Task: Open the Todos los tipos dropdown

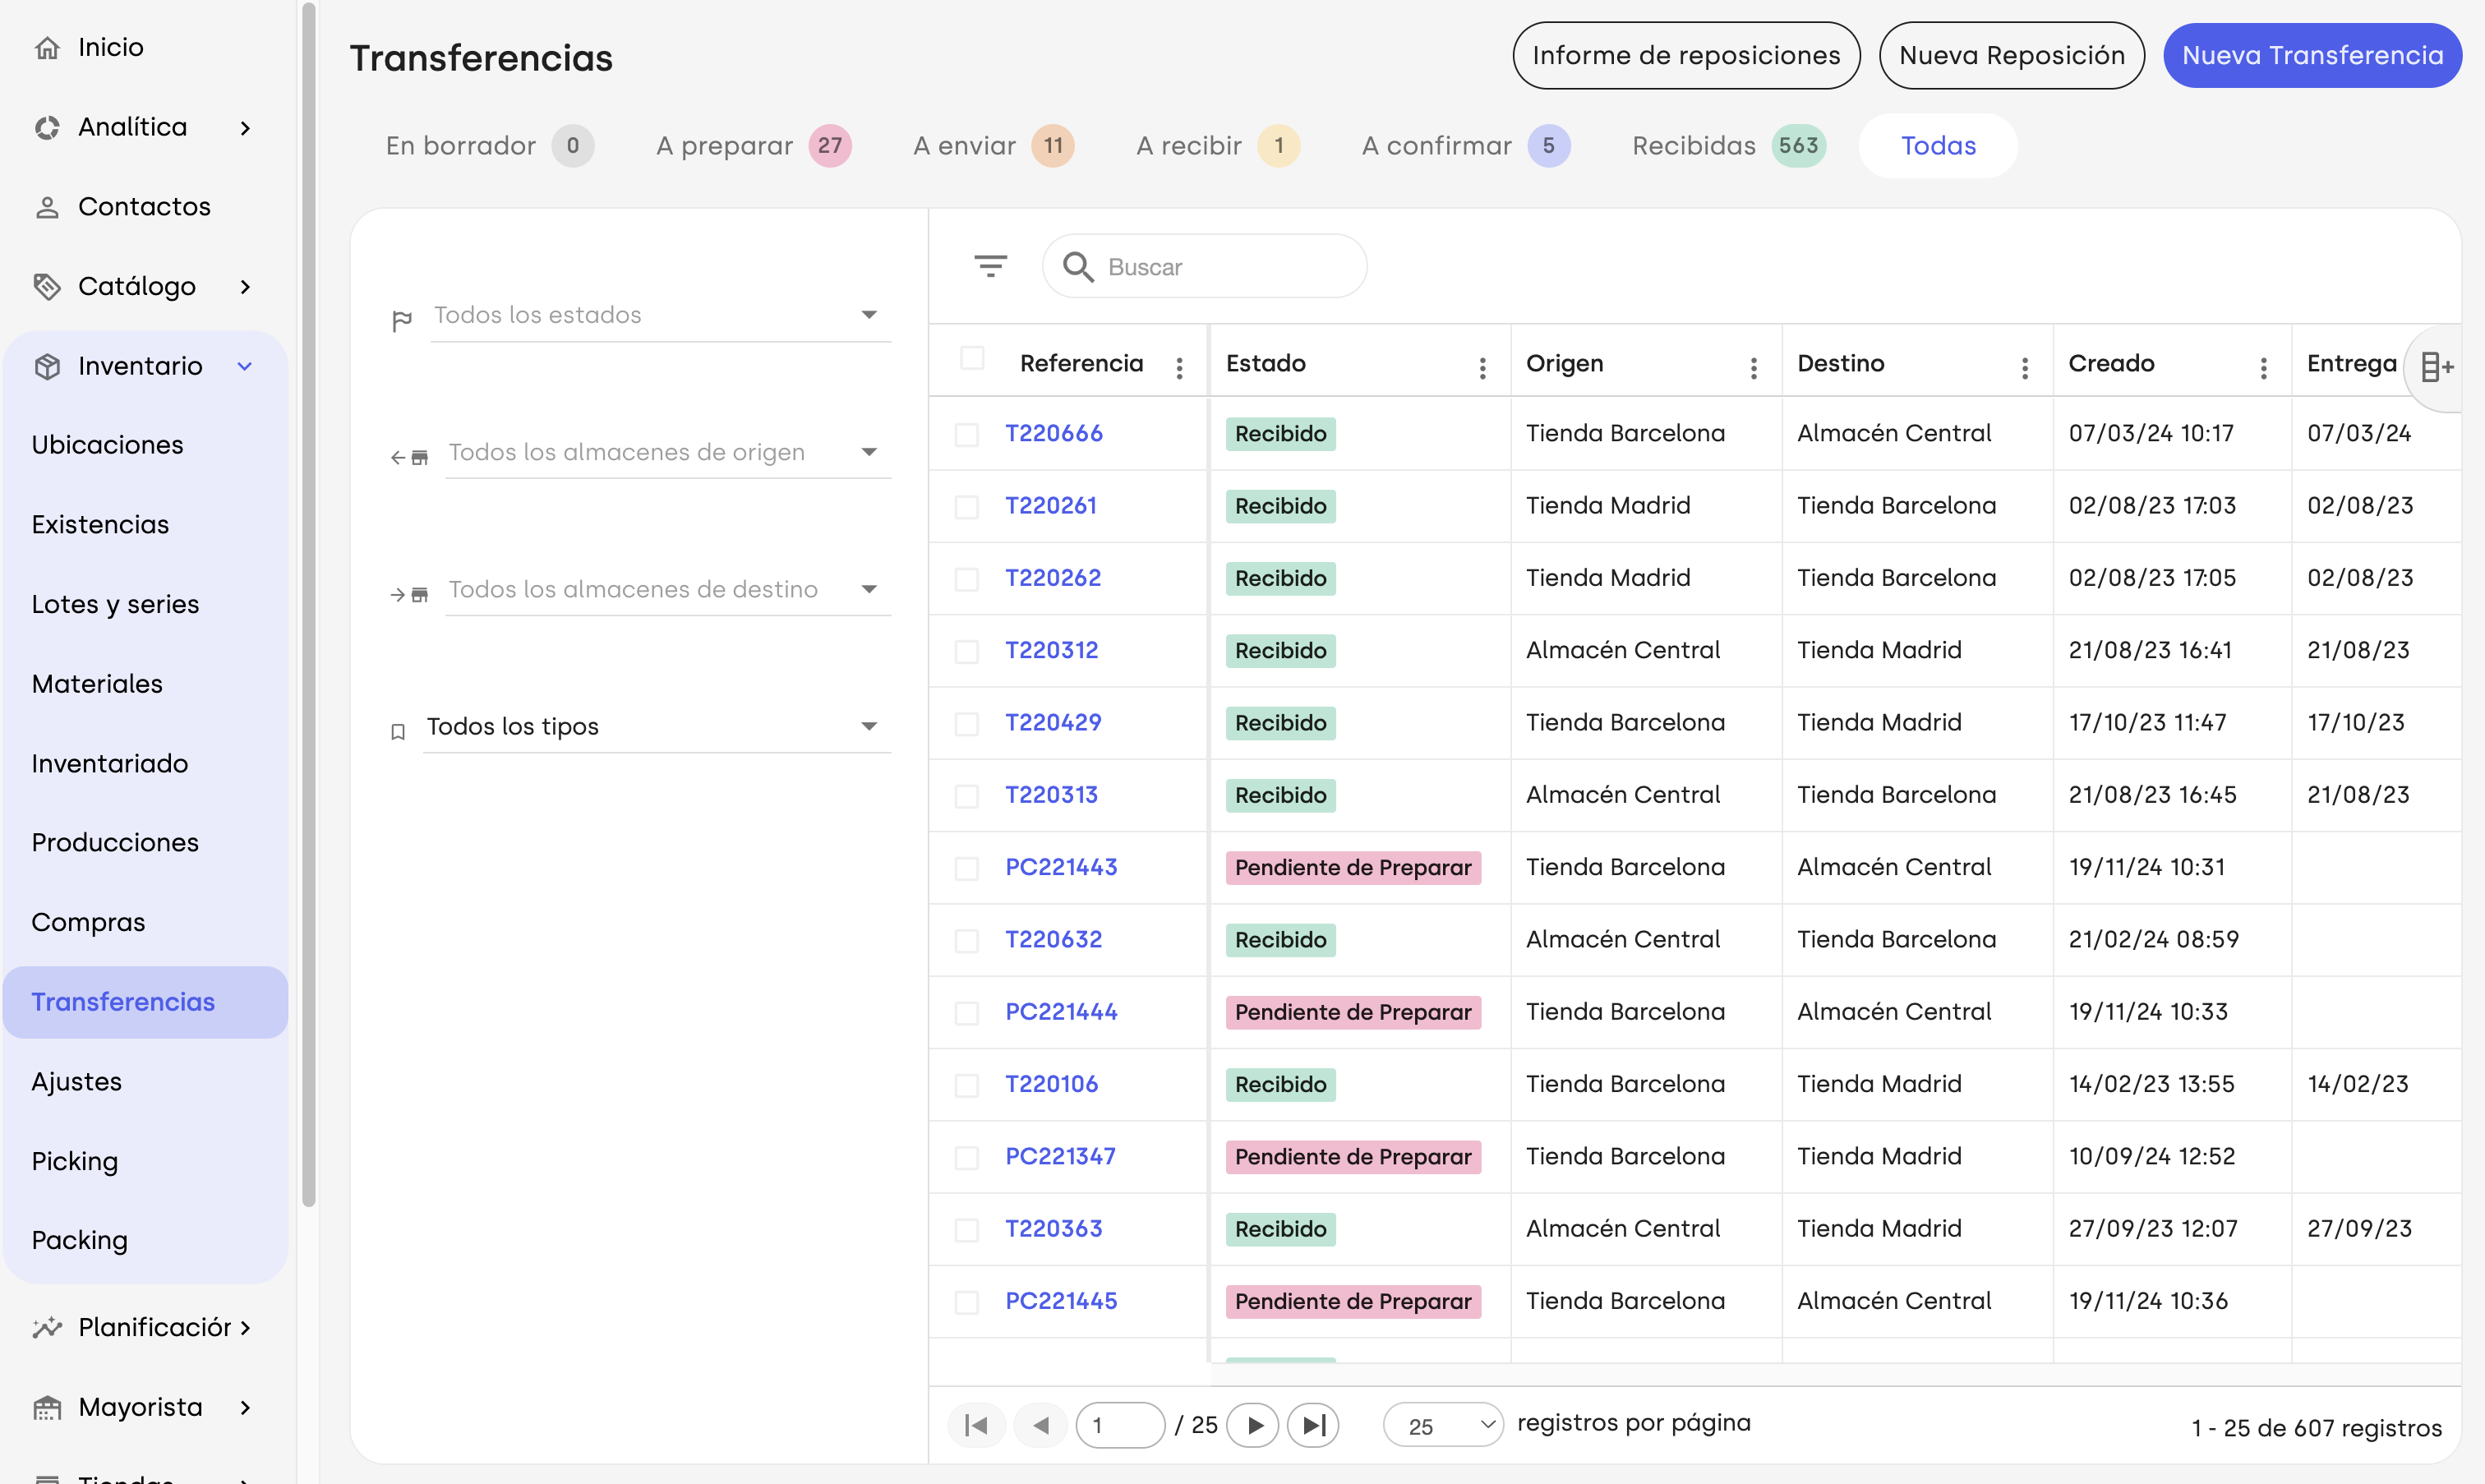Action: tap(657, 727)
